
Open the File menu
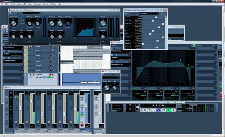point(2,4)
